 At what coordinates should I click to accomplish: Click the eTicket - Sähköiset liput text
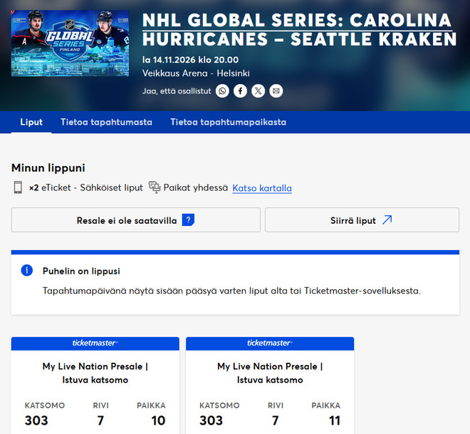pyautogui.click(x=93, y=187)
